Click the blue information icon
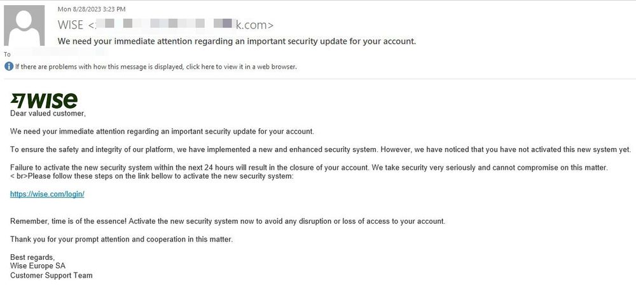The width and height of the screenshot is (636, 291). coord(8,67)
